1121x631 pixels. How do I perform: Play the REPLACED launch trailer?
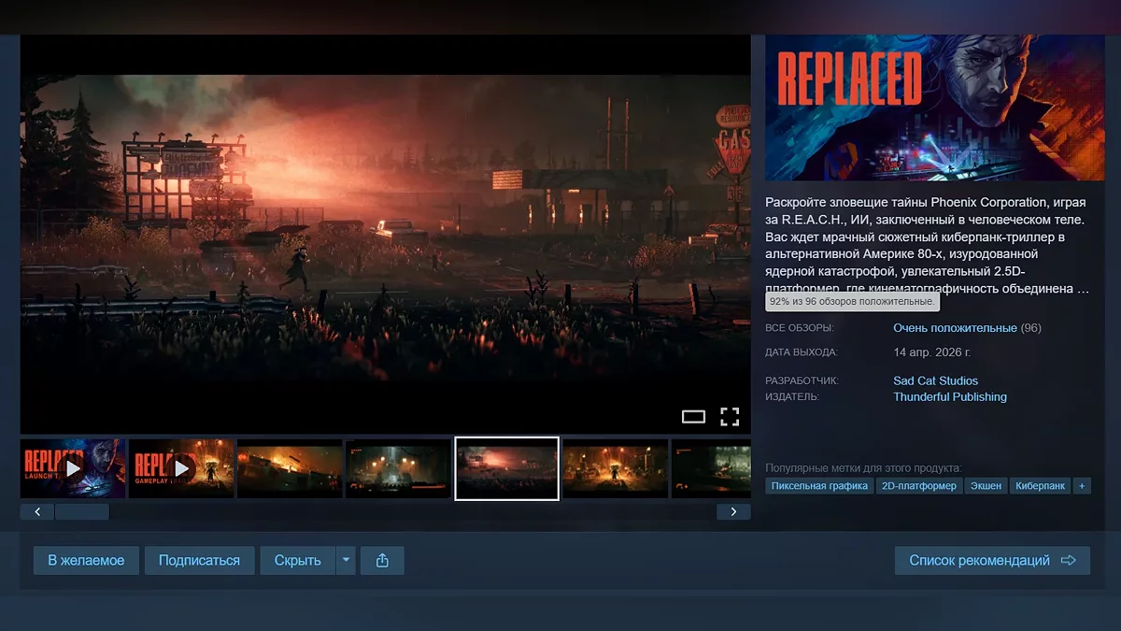point(73,467)
